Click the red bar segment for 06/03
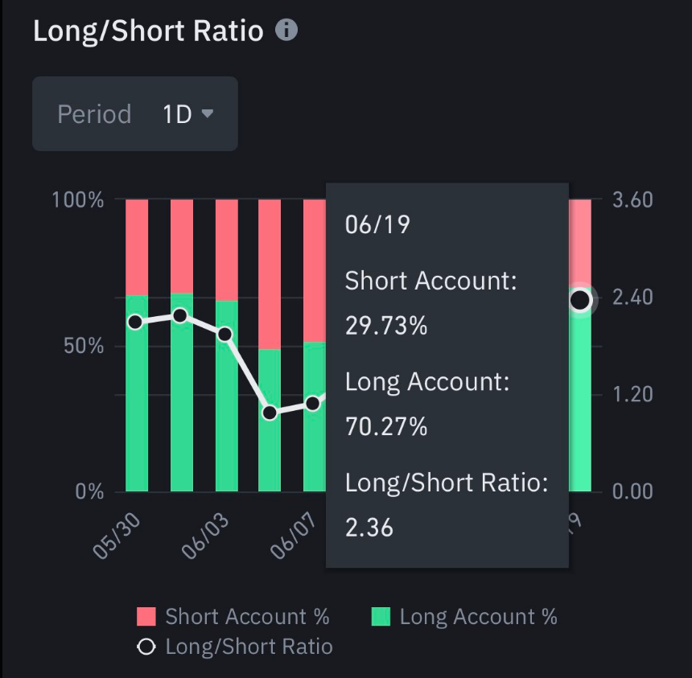 point(226,248)
